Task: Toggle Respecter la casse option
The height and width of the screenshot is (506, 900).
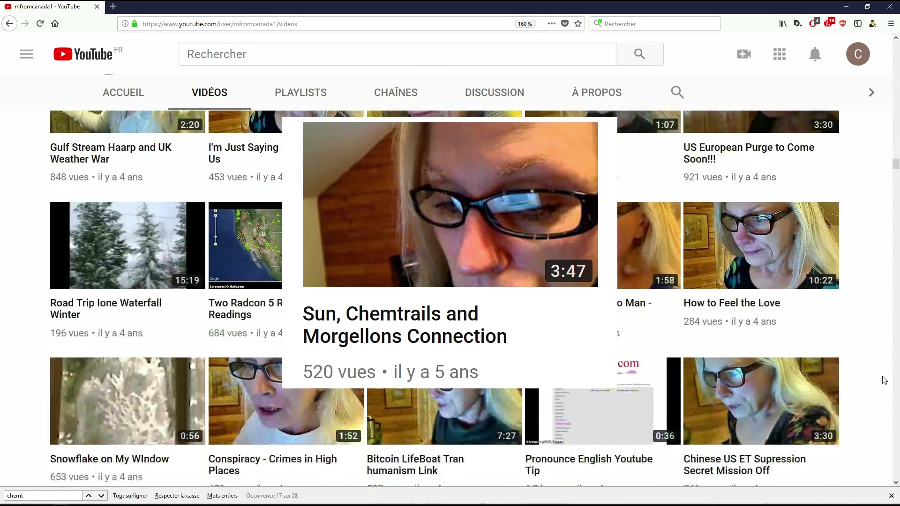Action: point(177,496)
